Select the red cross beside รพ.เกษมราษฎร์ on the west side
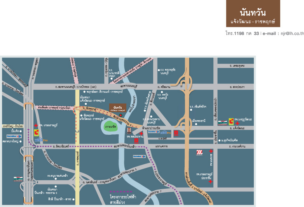 coord(37,126)
